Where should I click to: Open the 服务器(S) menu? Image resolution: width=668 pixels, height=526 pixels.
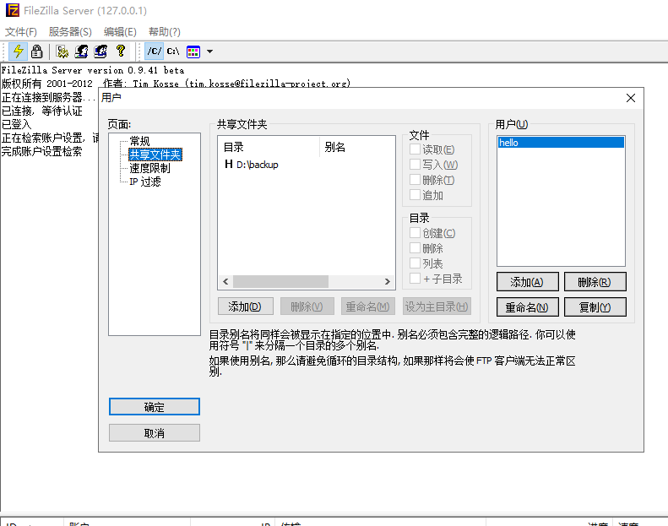70,31
